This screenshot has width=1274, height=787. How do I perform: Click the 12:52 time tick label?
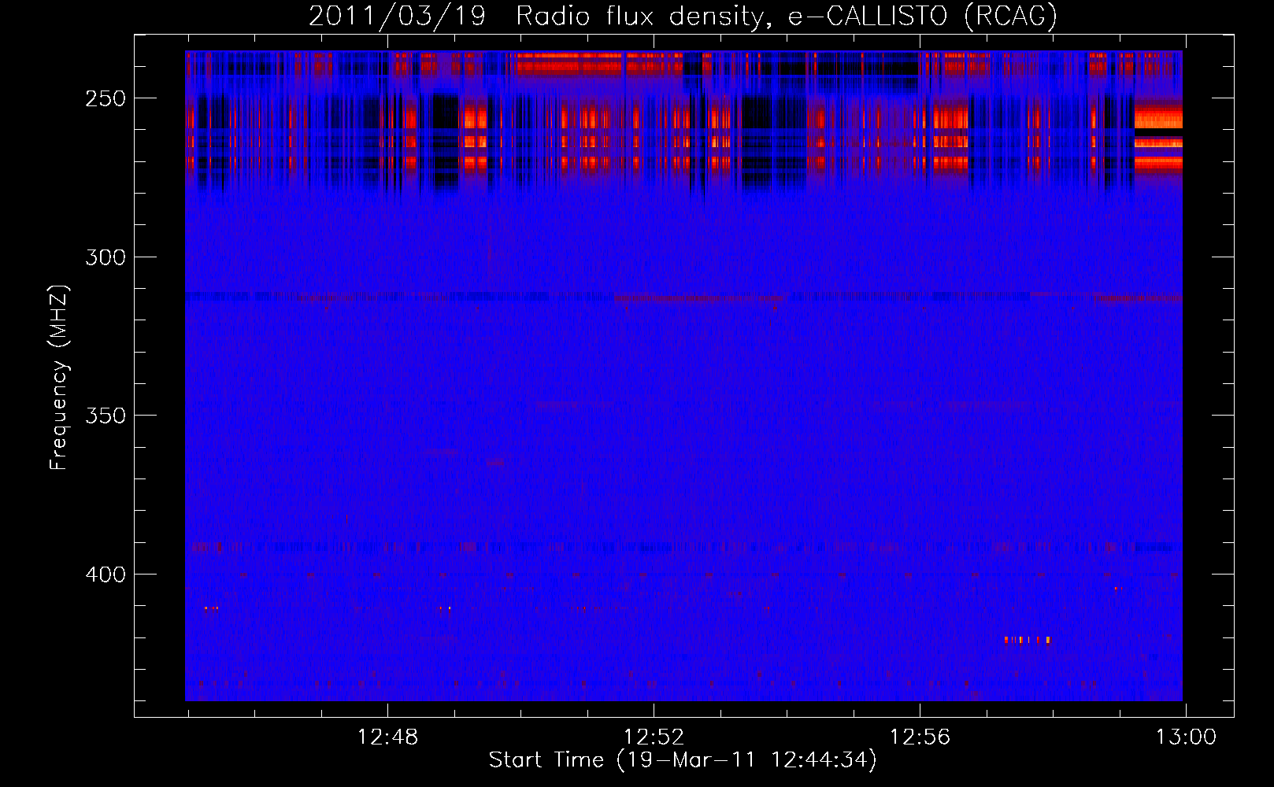(654, 737)
